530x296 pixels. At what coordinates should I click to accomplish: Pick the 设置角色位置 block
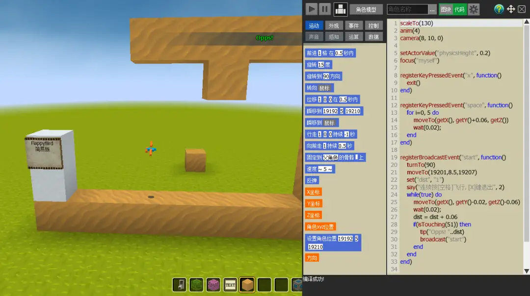pos(333,243)
